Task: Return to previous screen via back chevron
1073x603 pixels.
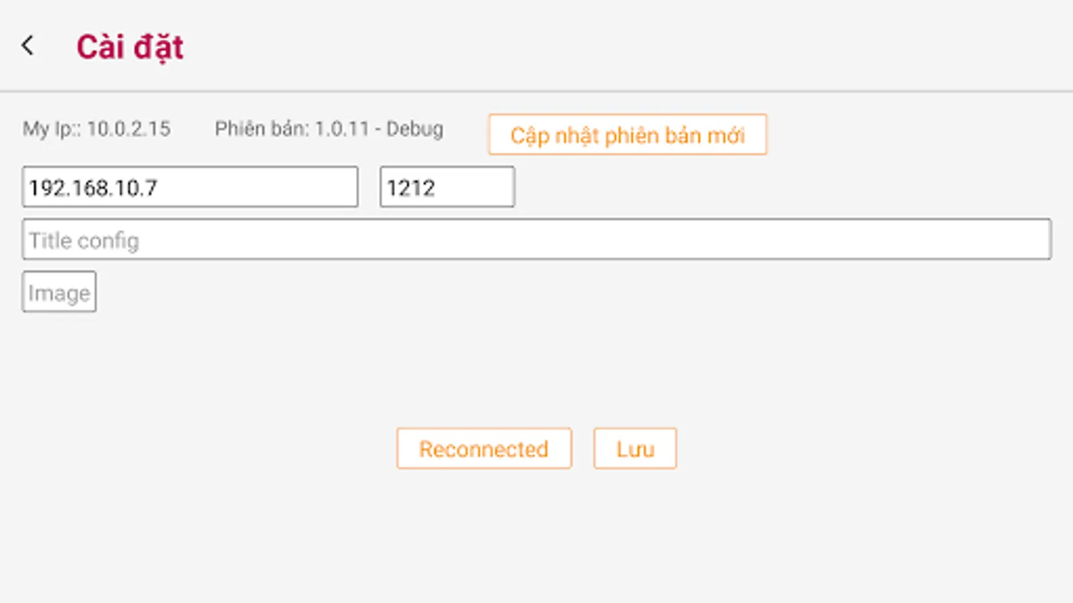Action: [x=27, y=46]
